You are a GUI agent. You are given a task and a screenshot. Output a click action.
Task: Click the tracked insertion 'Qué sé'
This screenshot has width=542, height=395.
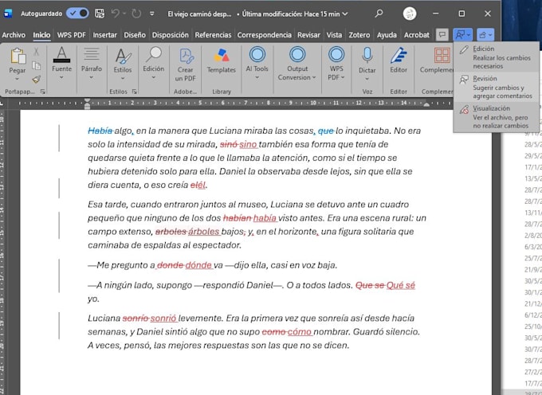(401, 285)
